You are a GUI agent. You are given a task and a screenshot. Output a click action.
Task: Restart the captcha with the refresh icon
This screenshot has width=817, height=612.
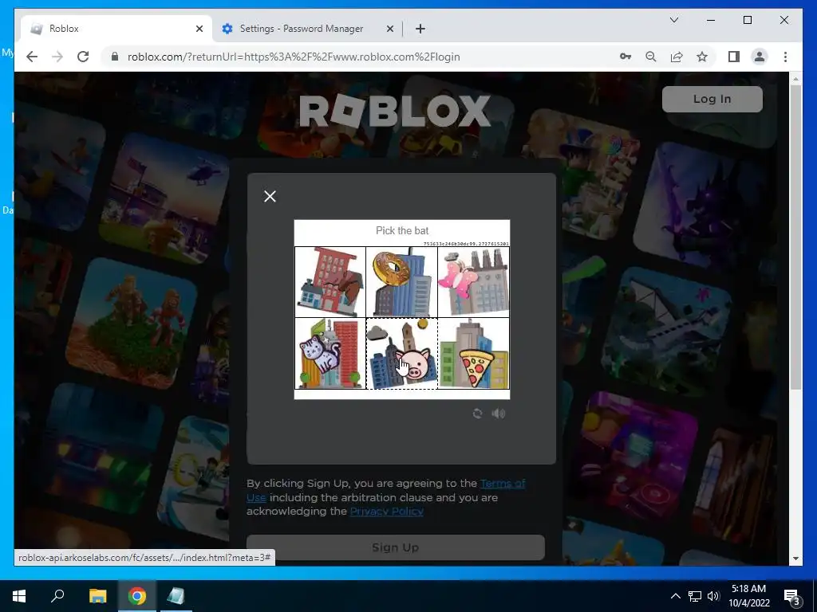click(x=477, y=414)
